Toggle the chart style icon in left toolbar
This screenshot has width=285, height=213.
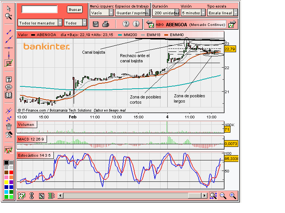(x=9, y=150)
